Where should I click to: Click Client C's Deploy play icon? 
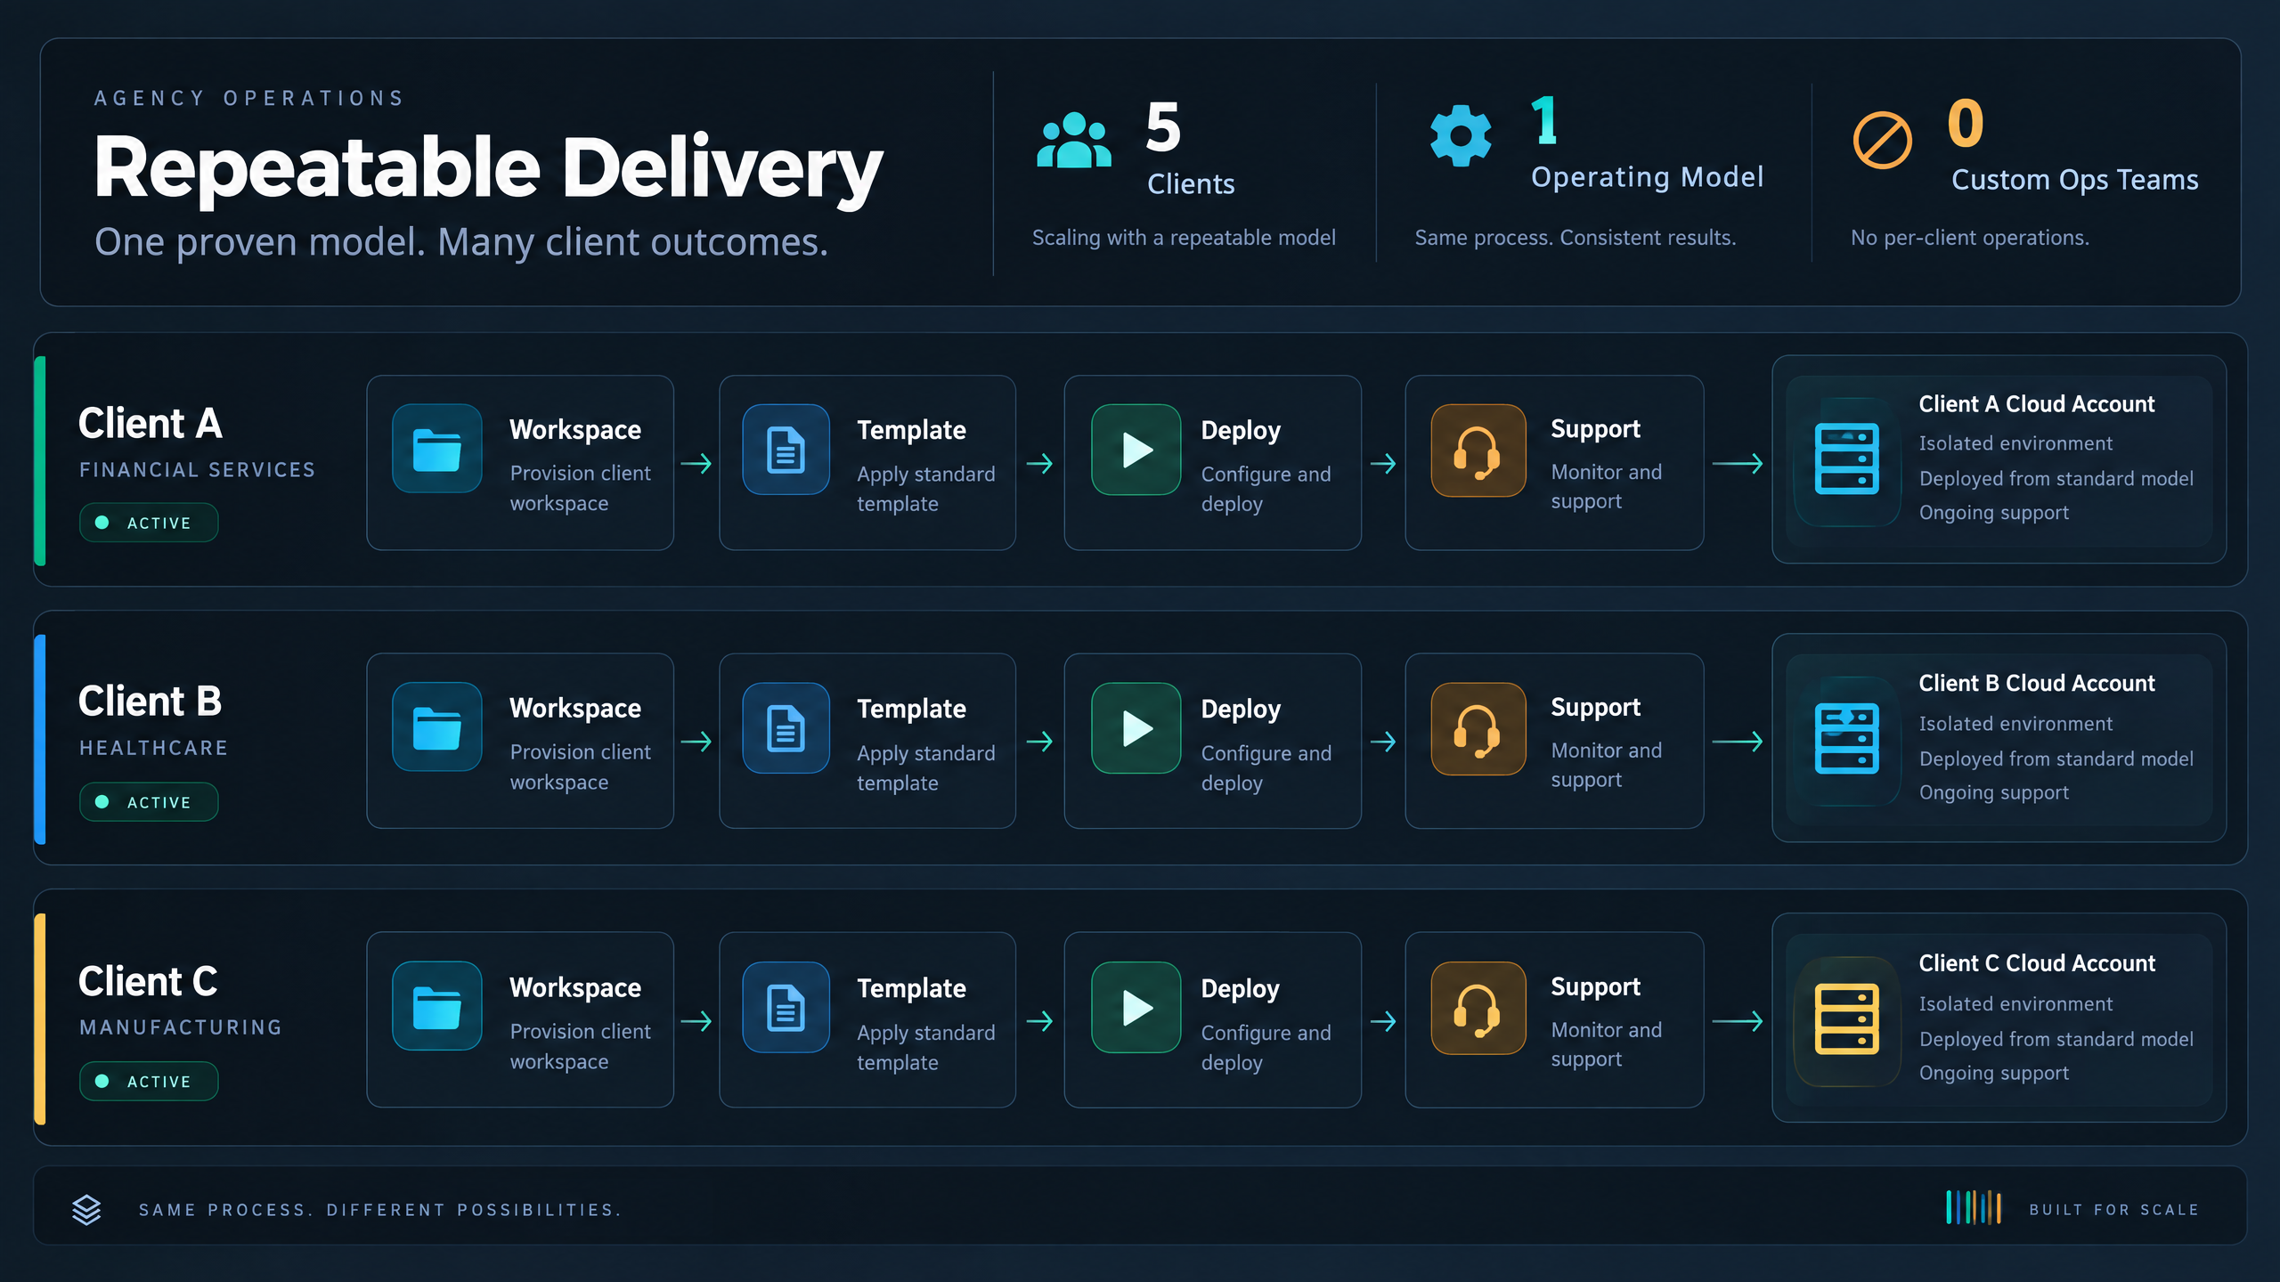(x=1136, y=1007)
